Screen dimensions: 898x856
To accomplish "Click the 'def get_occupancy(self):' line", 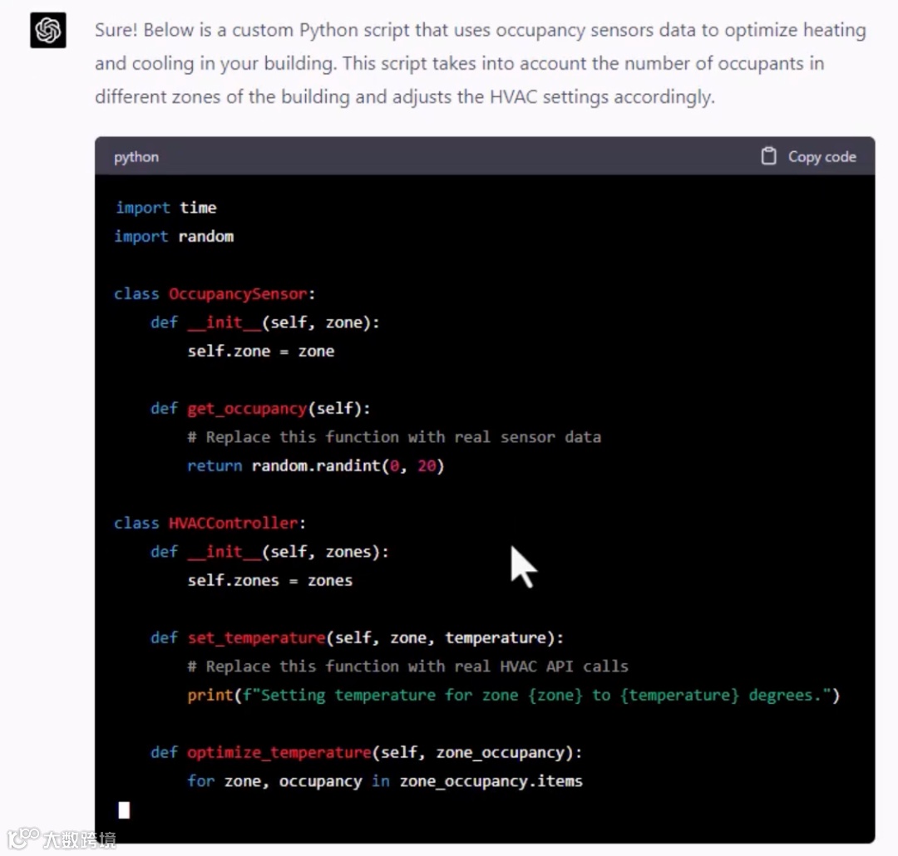I will click(260, 408).
